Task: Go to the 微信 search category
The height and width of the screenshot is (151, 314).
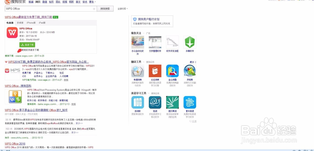Action: 45,2
